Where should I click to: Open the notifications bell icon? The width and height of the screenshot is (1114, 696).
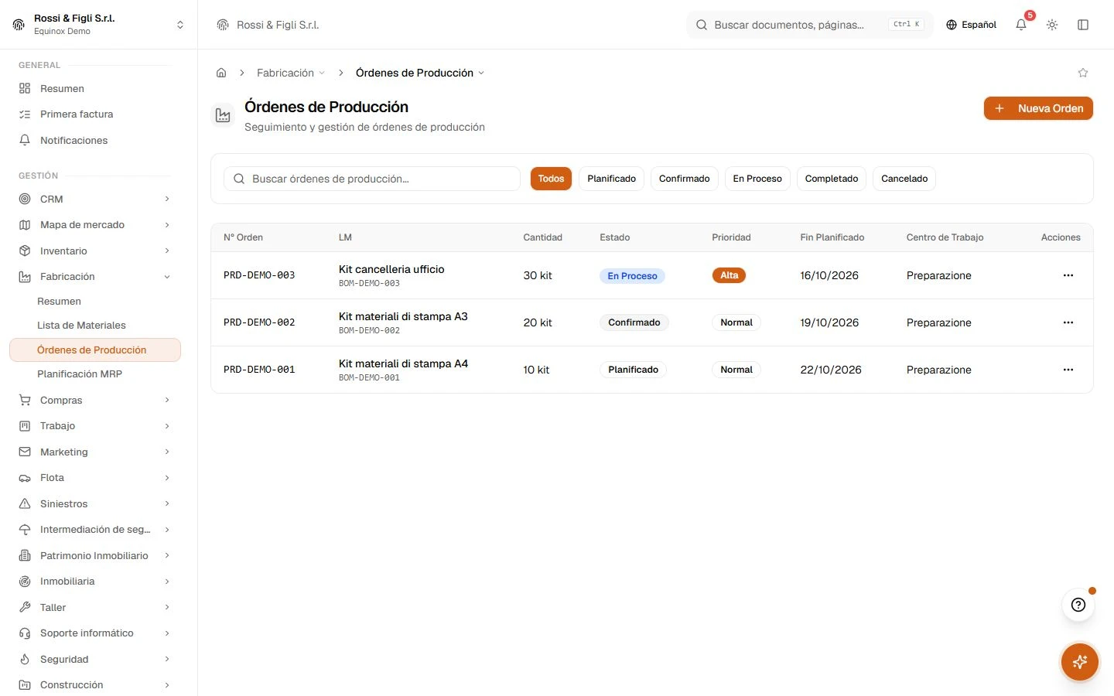[1021, 25]
